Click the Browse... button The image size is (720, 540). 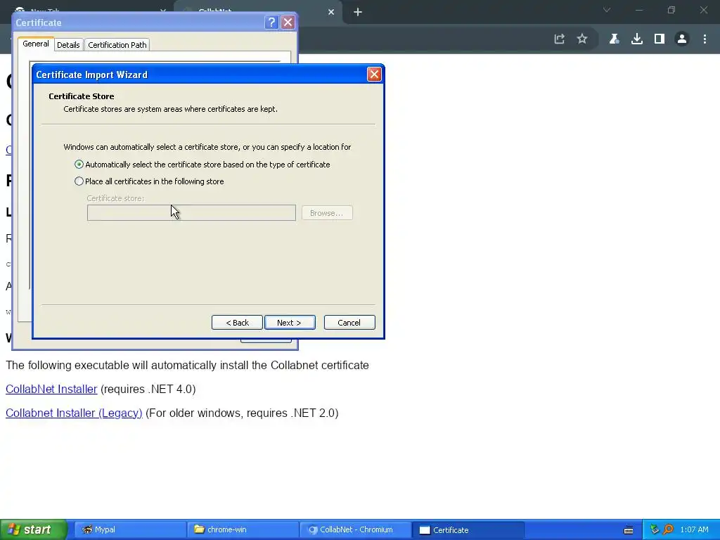pyautogui.click(x=327, y=213)
